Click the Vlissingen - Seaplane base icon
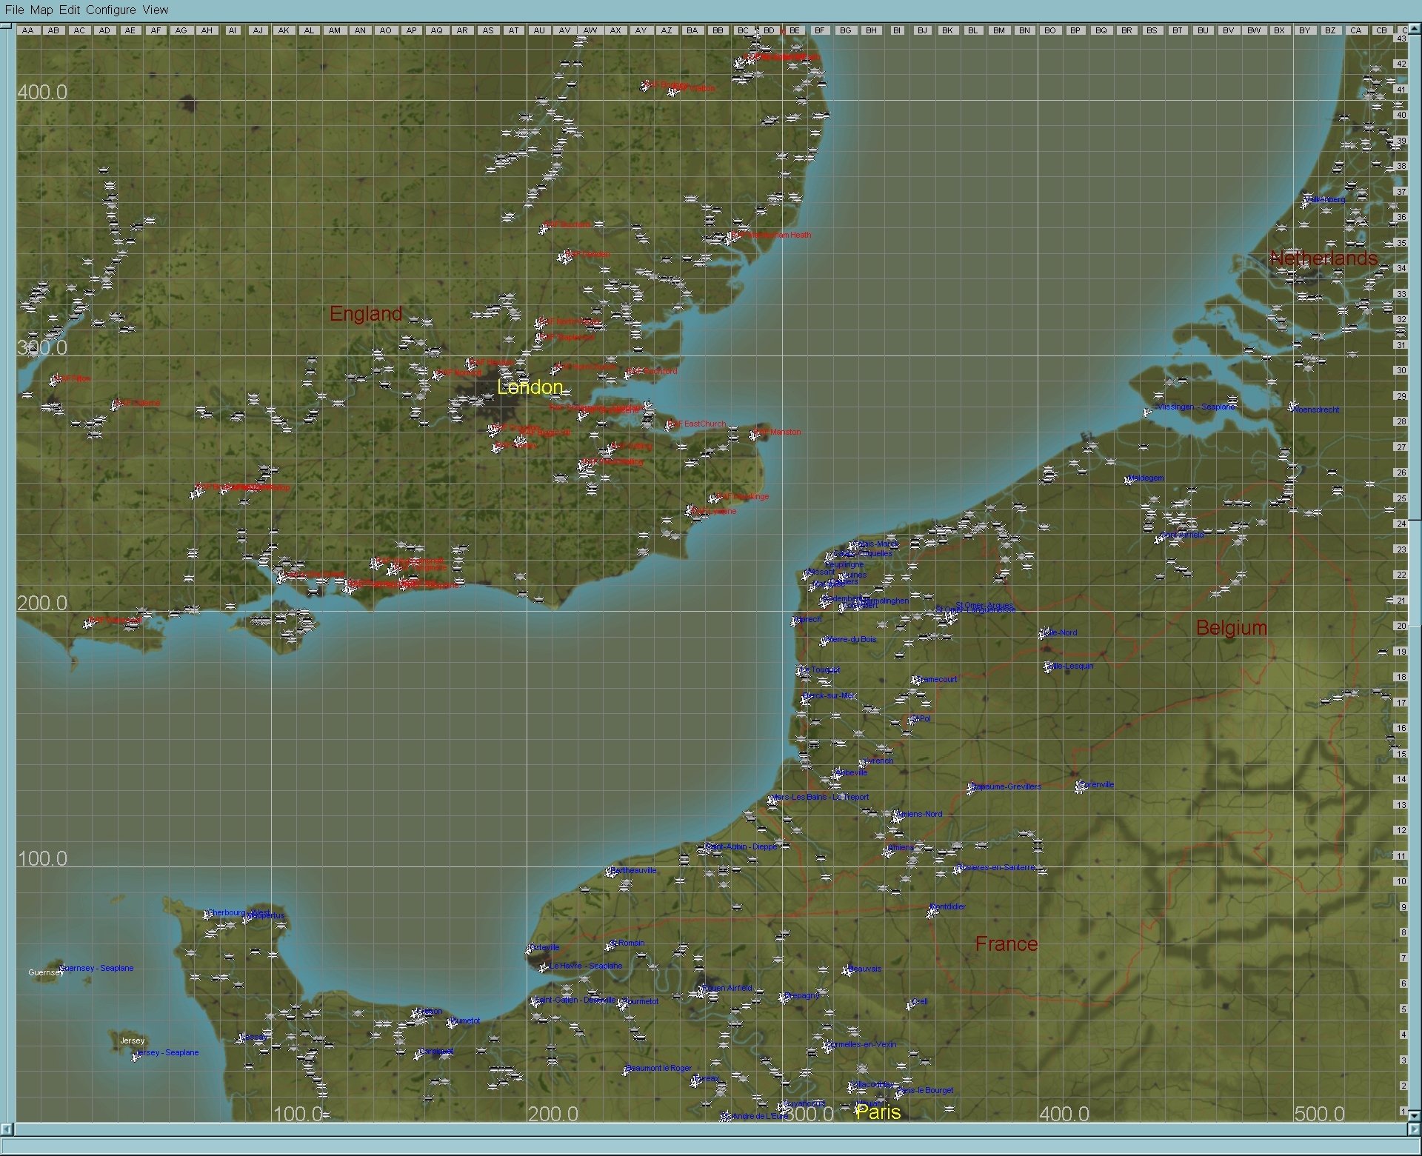Image resolution: width=1422 pixels, height=1156 pixels. [1147, 412]
